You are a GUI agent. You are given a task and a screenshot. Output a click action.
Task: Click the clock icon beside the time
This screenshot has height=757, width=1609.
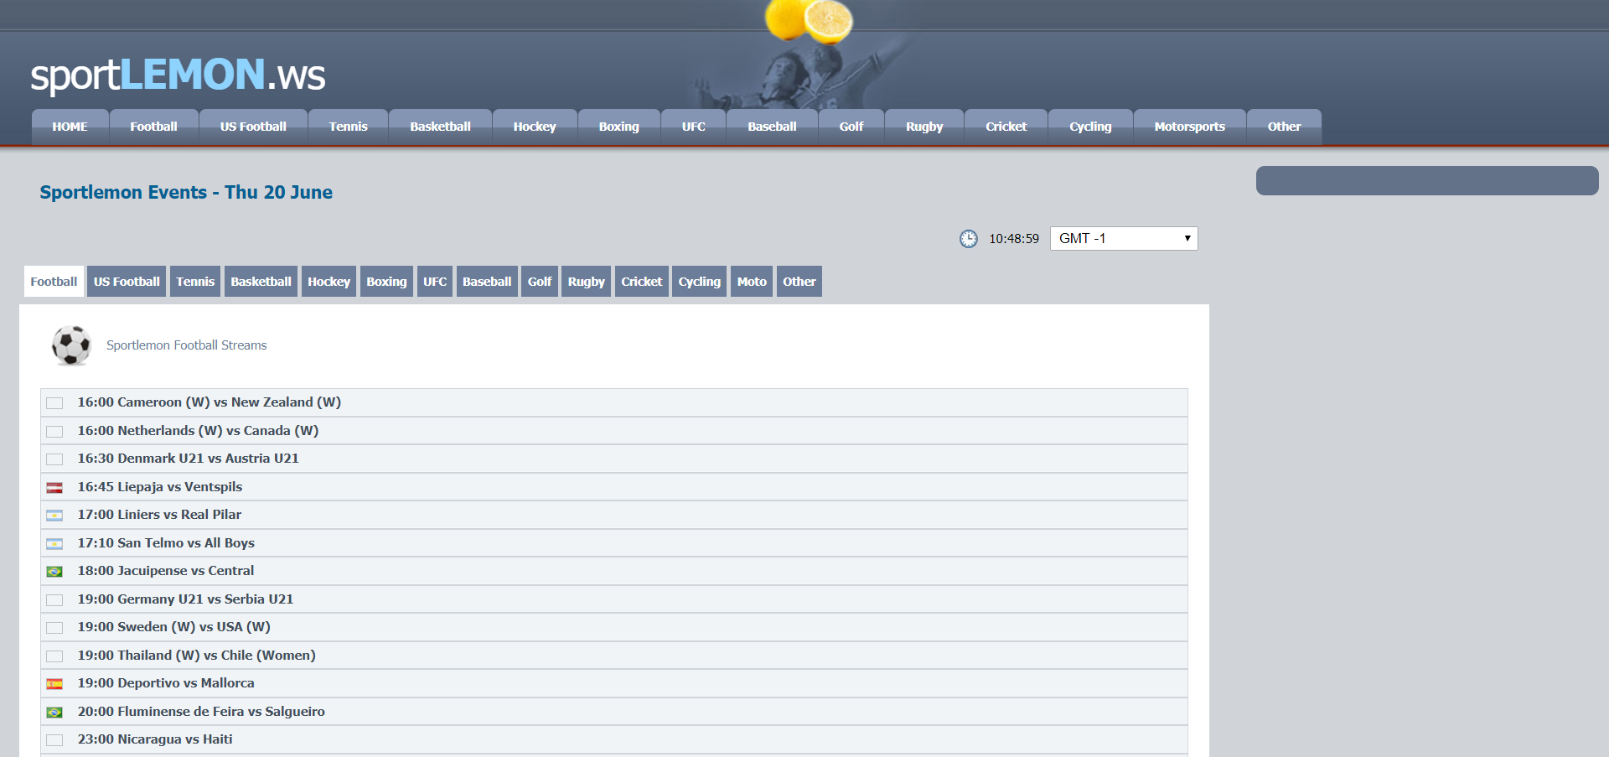click(x=968, y=239)
